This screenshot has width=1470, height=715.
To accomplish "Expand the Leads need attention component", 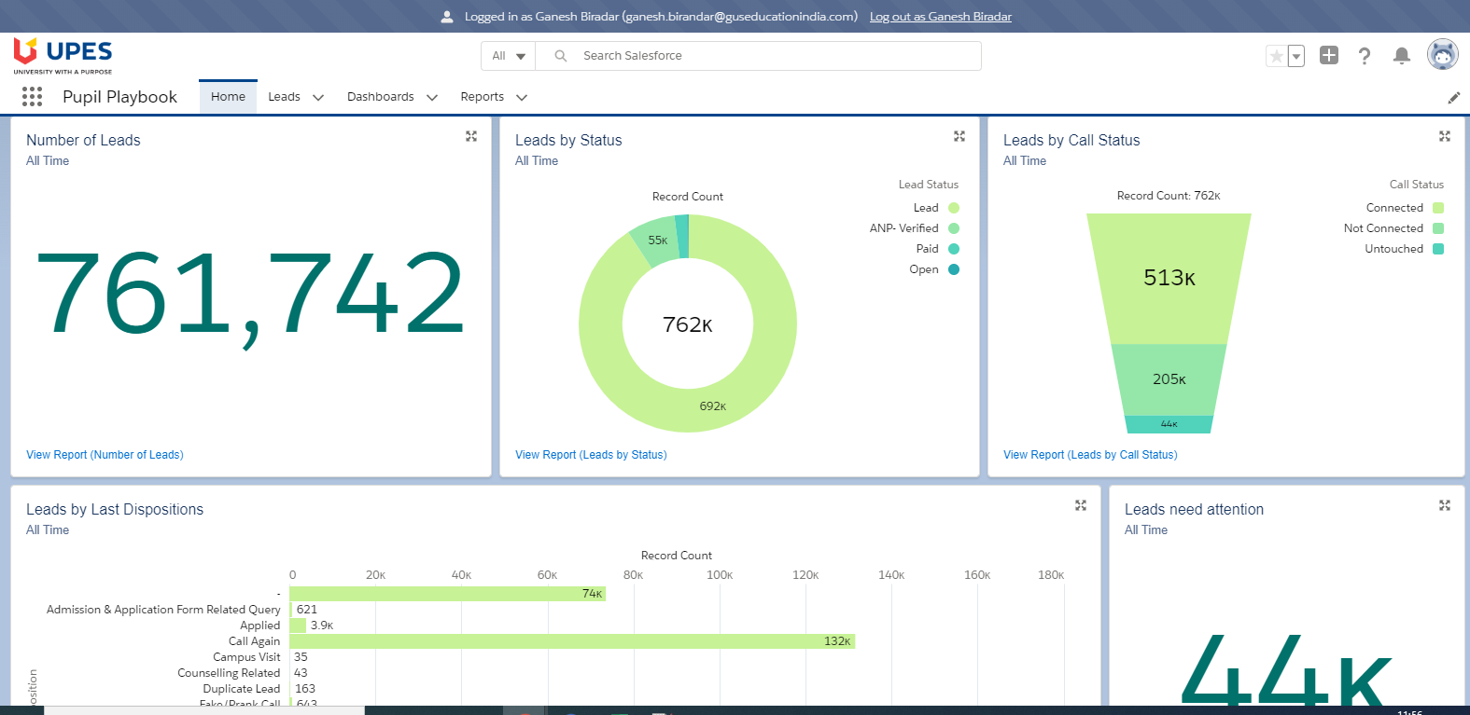I will pos(1444,505).
